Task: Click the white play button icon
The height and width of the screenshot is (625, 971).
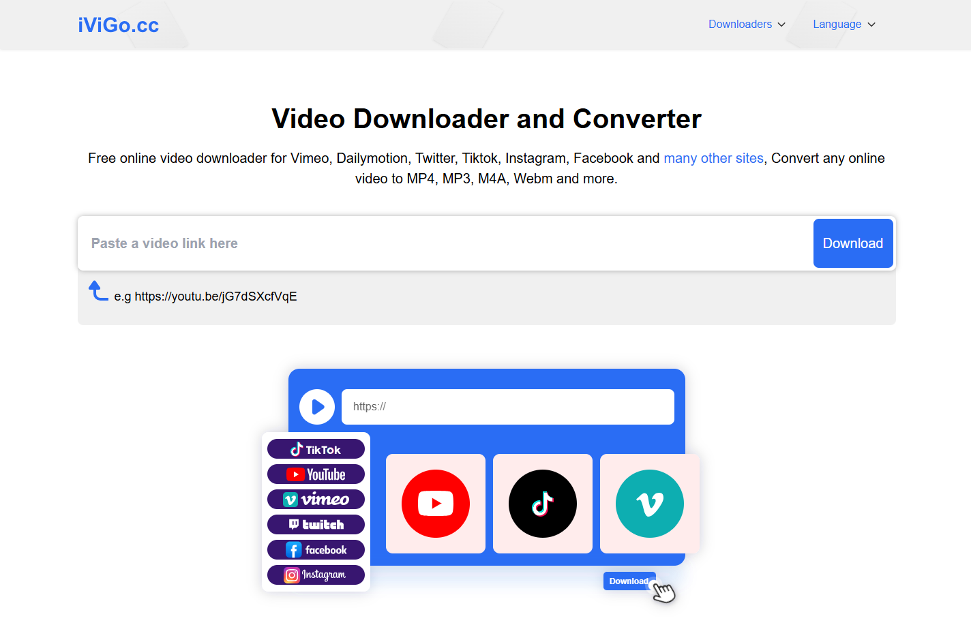Action: pyautogui.click(x=317, y=407)
